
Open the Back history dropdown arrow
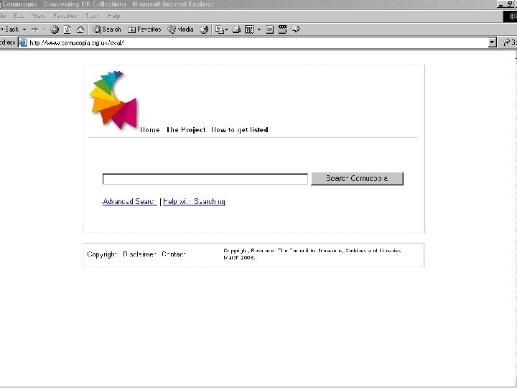click(x=24, y=29)
